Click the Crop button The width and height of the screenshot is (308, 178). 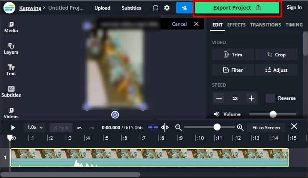pyautogui.click(x=276, y=55)
